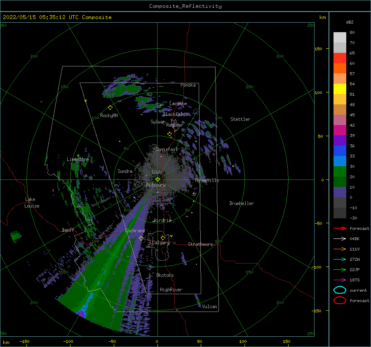The image size is (371, 347).
Task: Select the Vulcan label
Action: (x=209, y=307)
